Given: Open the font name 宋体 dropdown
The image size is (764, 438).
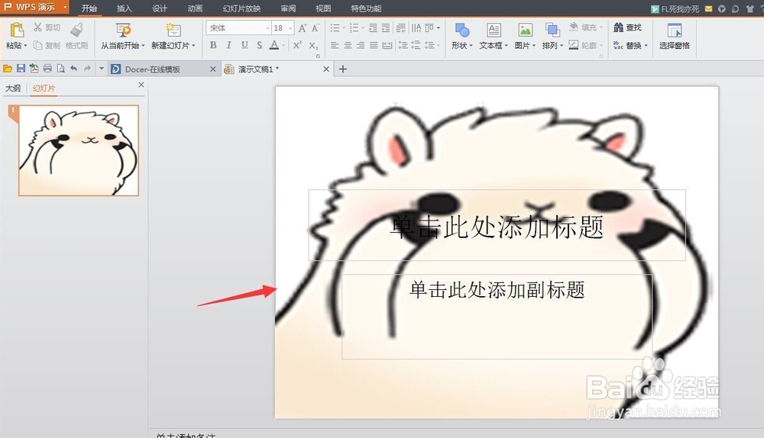Looking at the screenshot, I should [x=267, y=28].
